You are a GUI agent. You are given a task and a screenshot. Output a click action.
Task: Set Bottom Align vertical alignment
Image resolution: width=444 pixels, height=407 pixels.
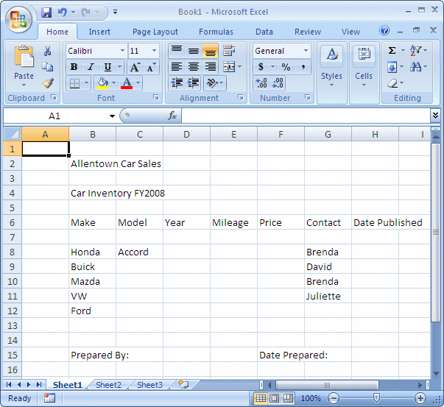(x=210, y=51)
